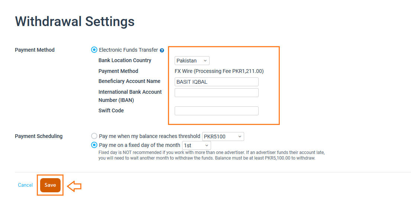The width and height of the screenshot is (411, 199).
Task: Click the Payment Scheduling section label
Action: pos(39,136)
